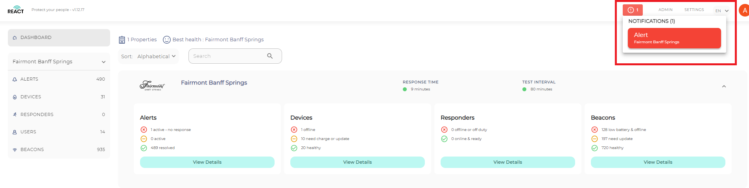Click the properties building icon

(122, 40)
